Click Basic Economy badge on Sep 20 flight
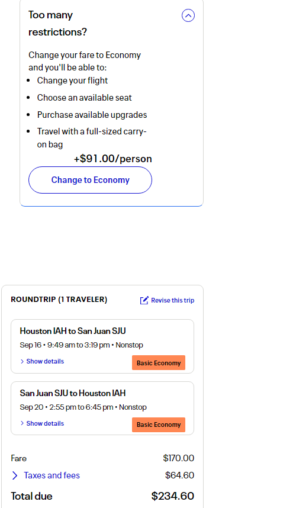Image resolution: width=296 pixels, height=508 pixels. [159, 425]
